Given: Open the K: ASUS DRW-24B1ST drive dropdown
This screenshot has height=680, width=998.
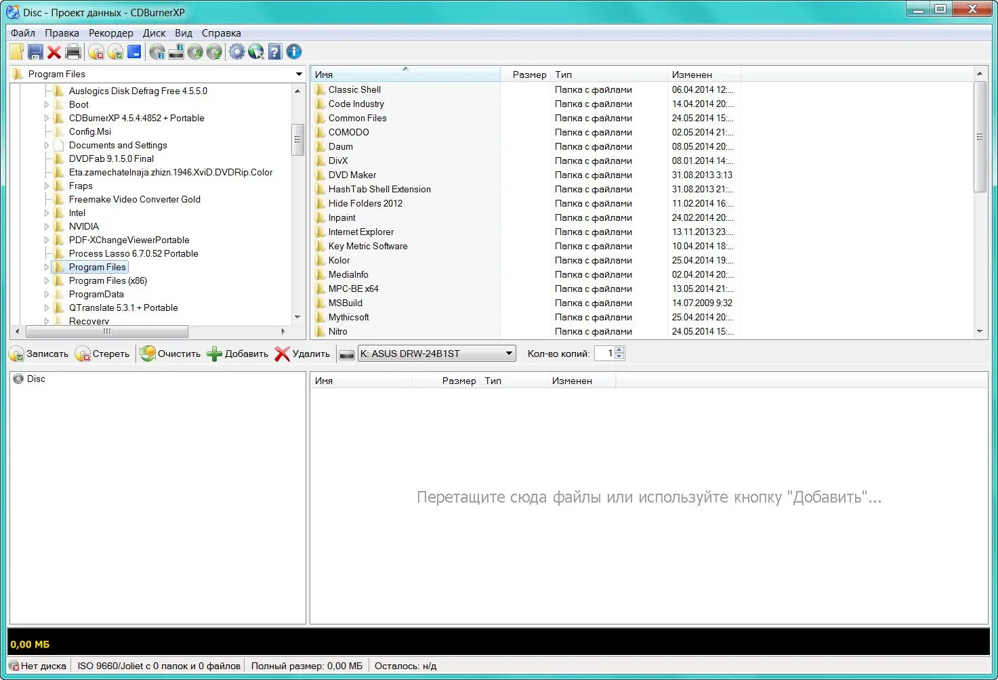Looking at the screenshot, I should coord(510,353).
